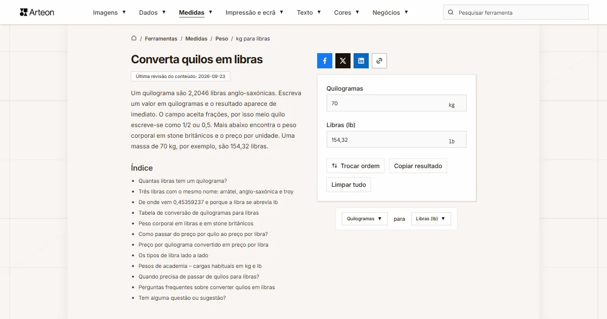Open the Quilogramas source unit dropdown

[x=365, y=219]
